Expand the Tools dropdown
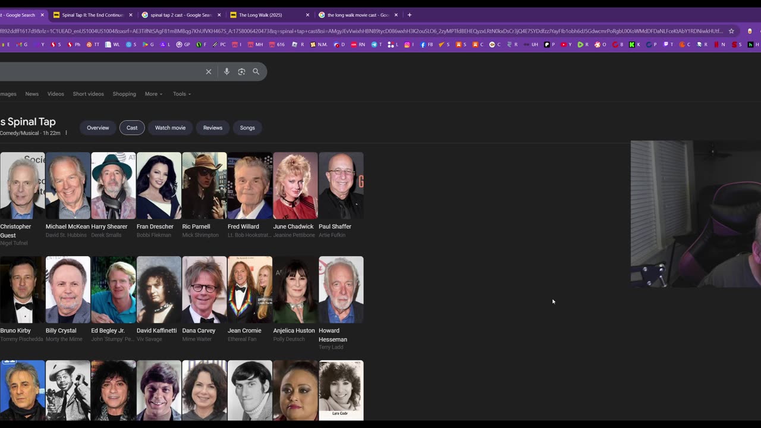This screenshot has width=761, height=428. pyautogui.click(x=182, y=94)
